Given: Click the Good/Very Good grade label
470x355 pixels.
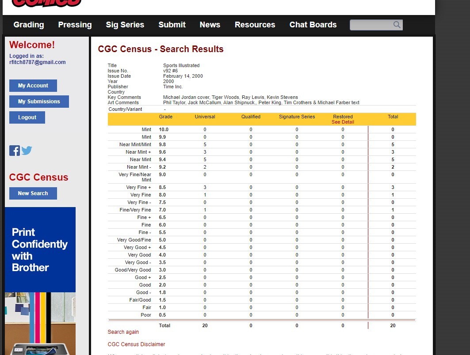Looking at the screenshot, I should coord(133,270).
